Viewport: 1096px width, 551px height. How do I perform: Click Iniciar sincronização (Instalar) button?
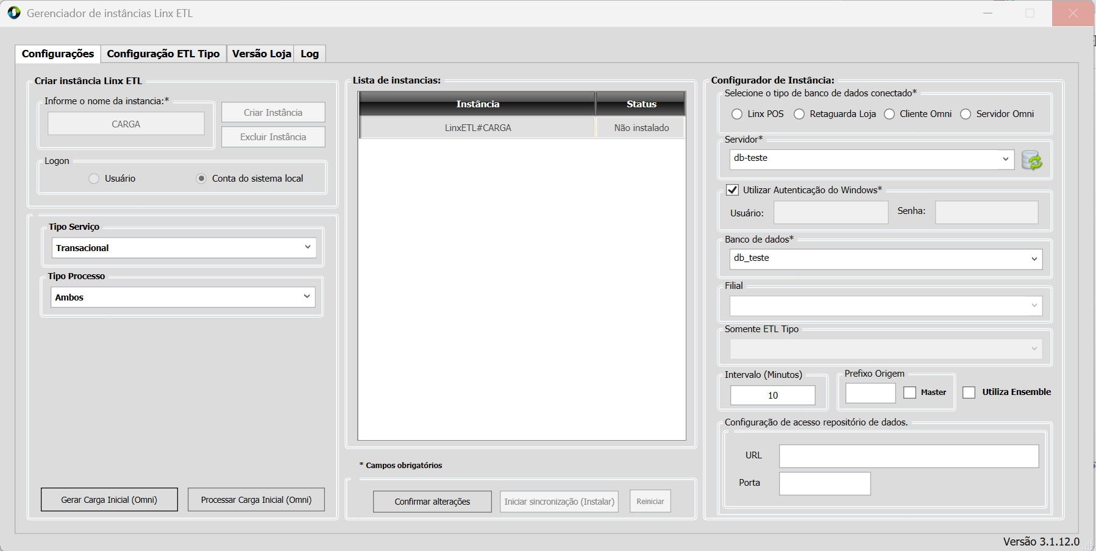tap(559, 502)
